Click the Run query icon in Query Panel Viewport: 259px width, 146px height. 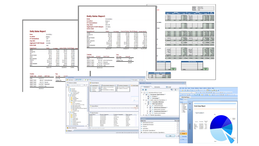(x=132, y=80)
